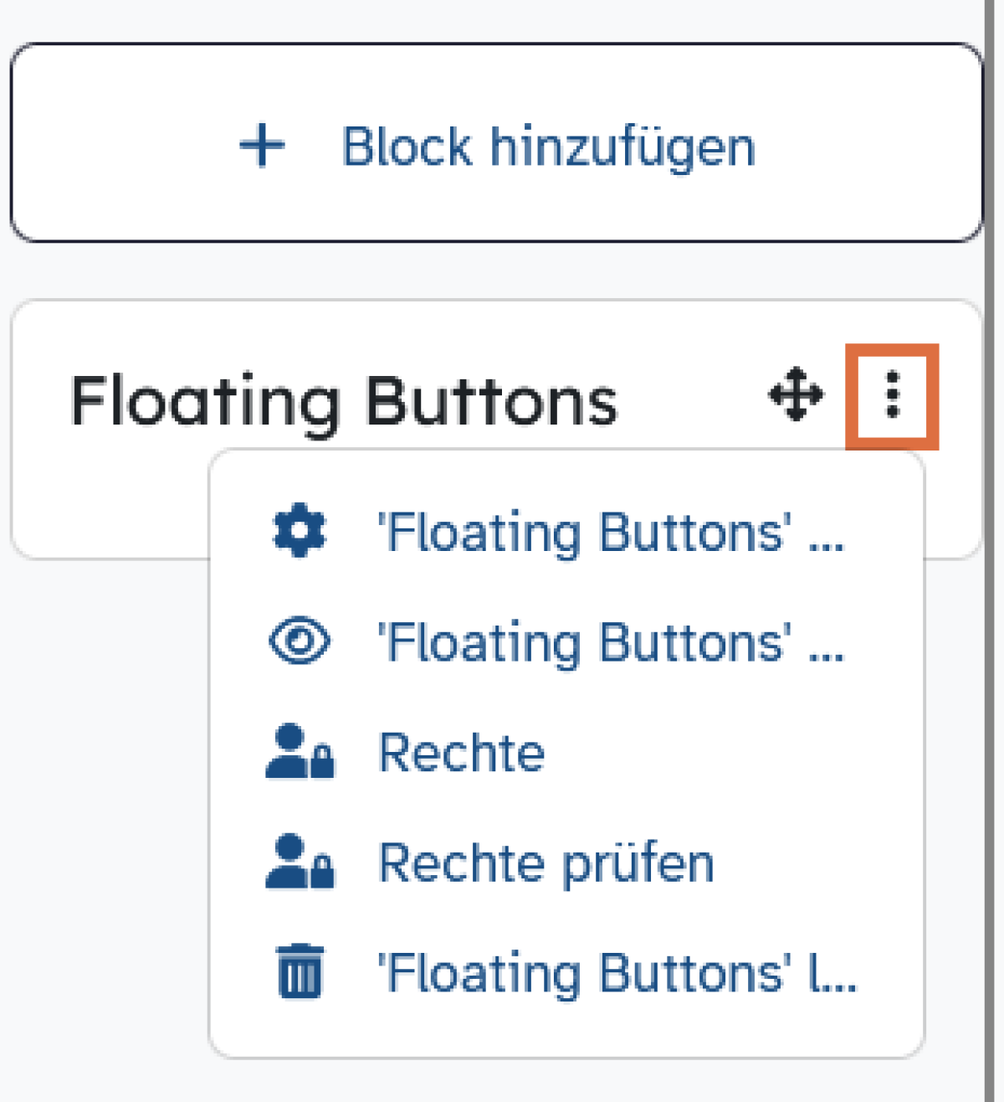Click the trash can icon in the menu
The height and width of the screenshot is (1102, 1004).
(x=300, y=971)
